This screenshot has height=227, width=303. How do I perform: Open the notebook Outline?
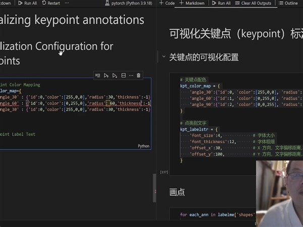pyautogui.click(x=288, y=3)
